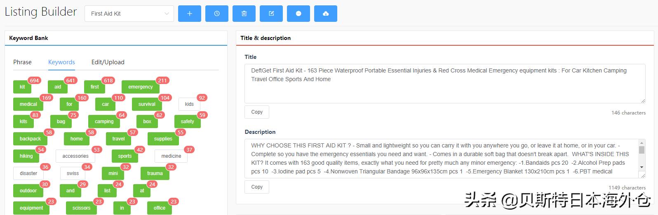Click the plus add-listing icon button
This screenshot has height=215, width=658.
click(x=190, y=14)
